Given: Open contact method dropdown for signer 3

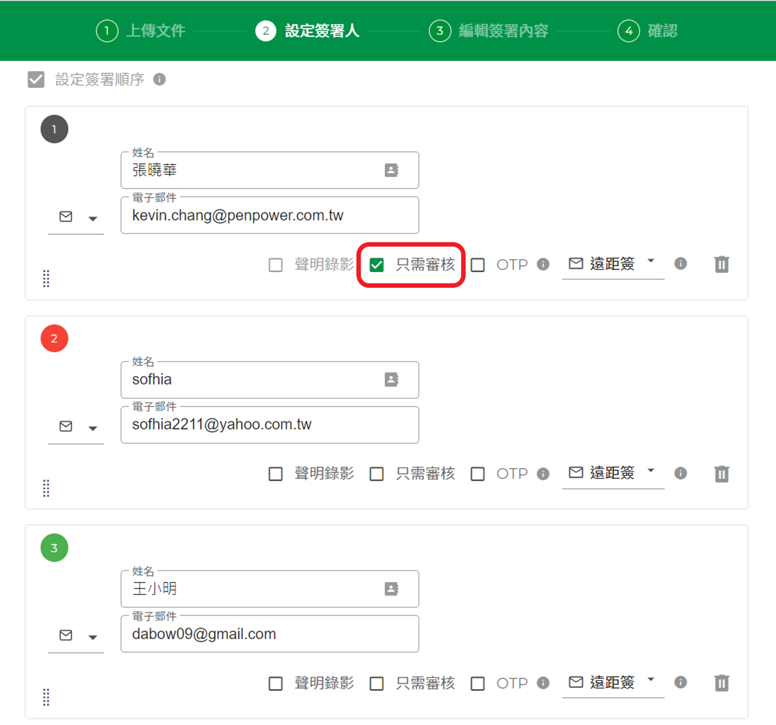Looking at the screenshot, I should [76, 636].
